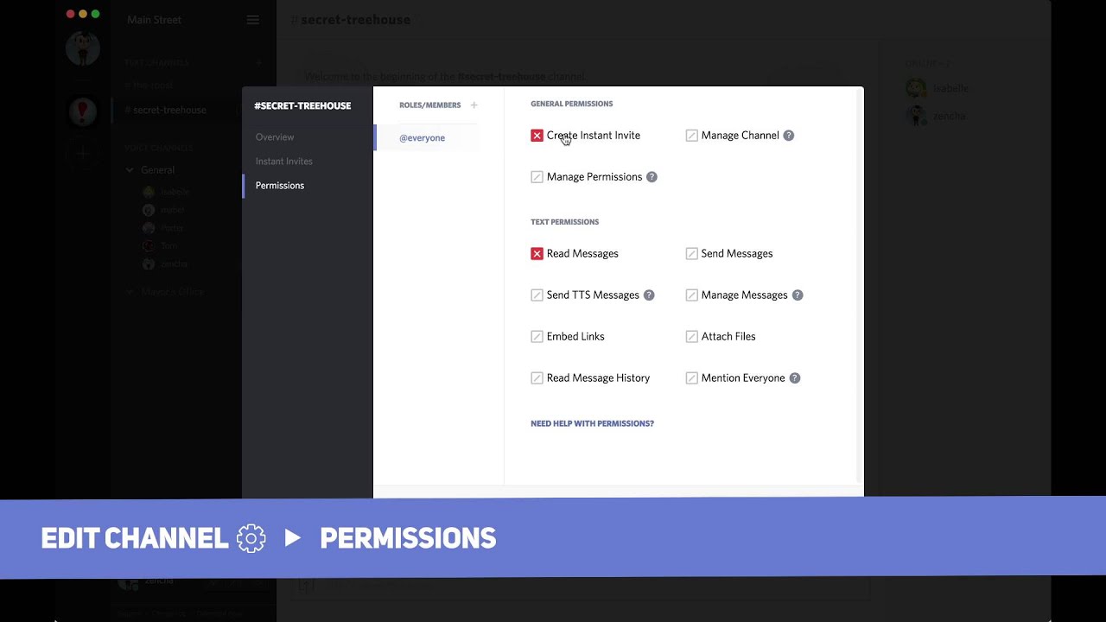Select the Permissions settings tab
Viewport: 1106px width, 622px height.
tap(280, 186)
